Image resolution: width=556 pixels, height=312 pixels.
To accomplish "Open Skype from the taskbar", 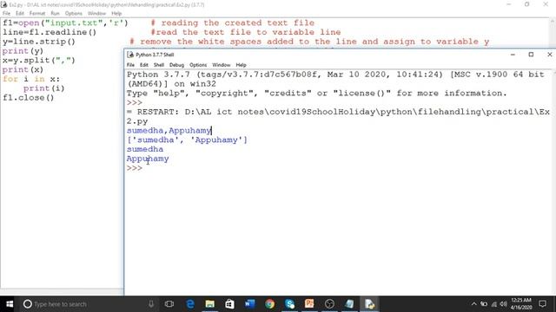I will 289,304.
